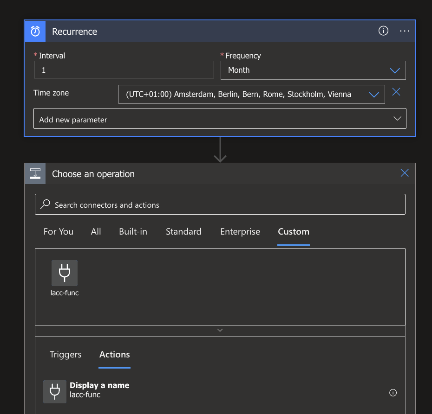This screenshot has height=414, width=432.
Task: Close the Choose an operation panel
Action: click(405, 173)
